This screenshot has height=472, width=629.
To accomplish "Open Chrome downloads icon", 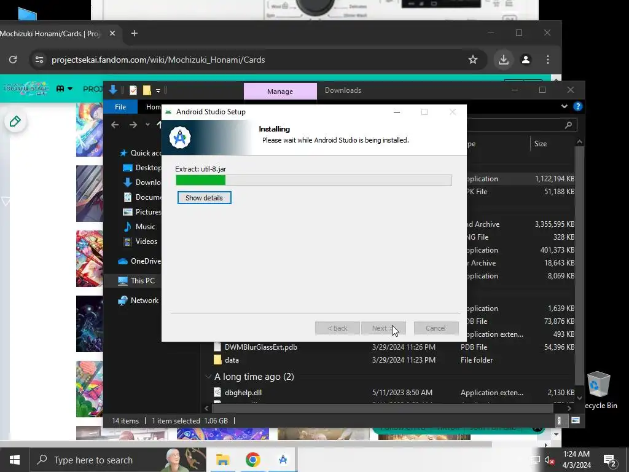I will tap(504, 60).
